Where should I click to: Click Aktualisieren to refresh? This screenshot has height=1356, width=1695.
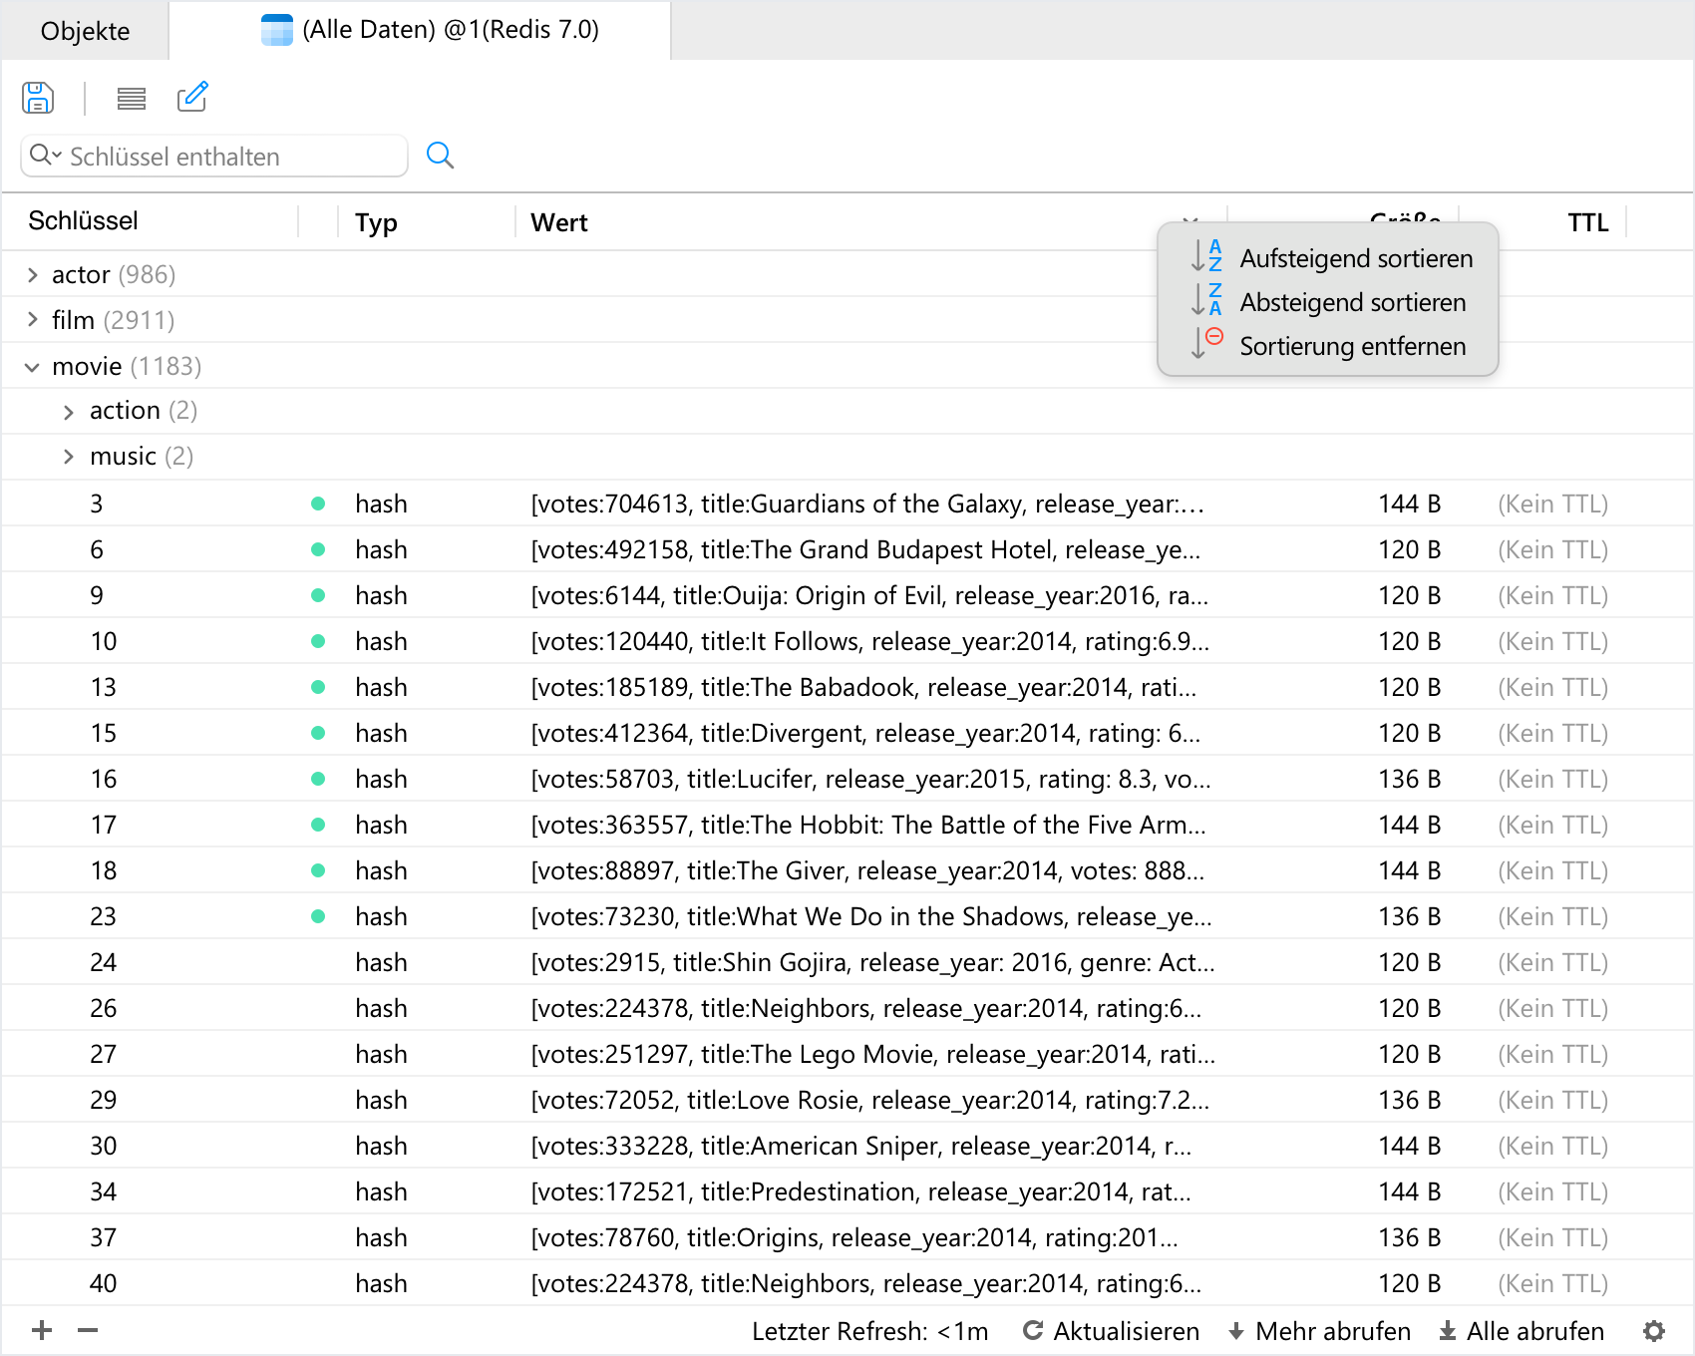[x=1111, y=1331]
